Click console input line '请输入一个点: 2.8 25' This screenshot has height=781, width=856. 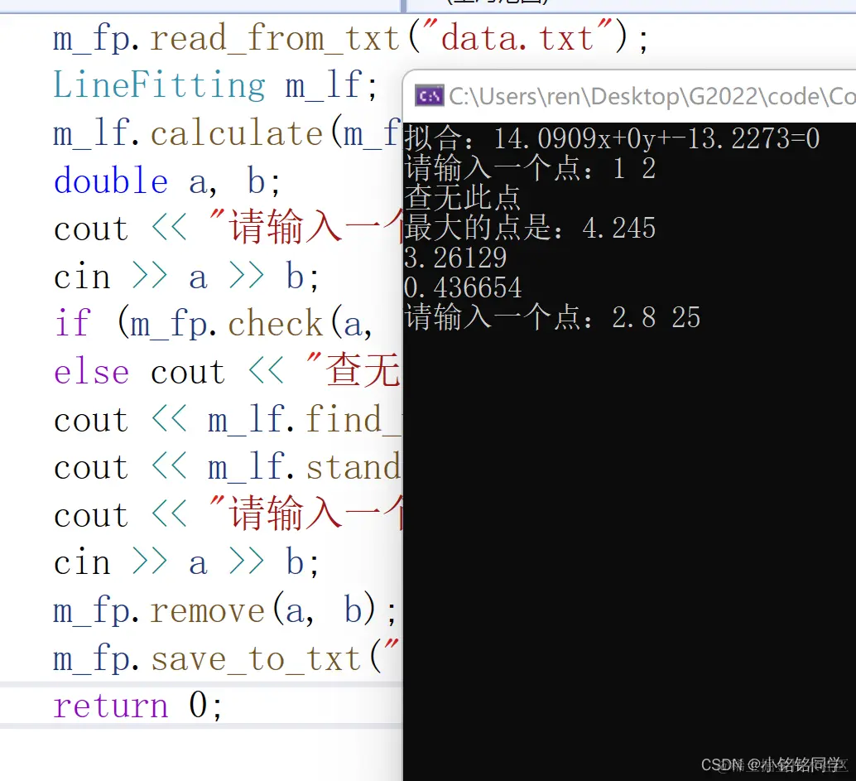(552, 317)
